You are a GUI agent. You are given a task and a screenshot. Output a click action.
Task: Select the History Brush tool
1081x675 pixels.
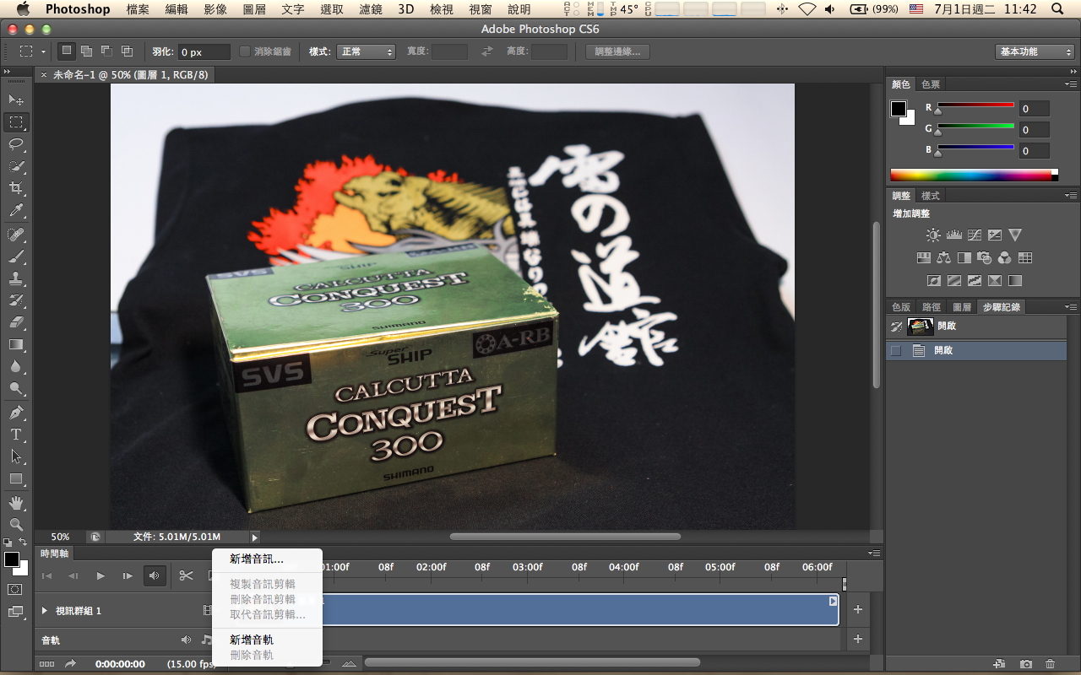[x=16, y=300]
